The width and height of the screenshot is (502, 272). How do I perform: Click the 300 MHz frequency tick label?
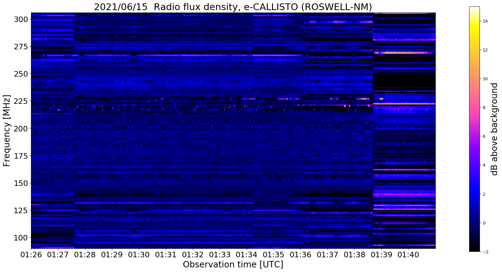(21, 19)
